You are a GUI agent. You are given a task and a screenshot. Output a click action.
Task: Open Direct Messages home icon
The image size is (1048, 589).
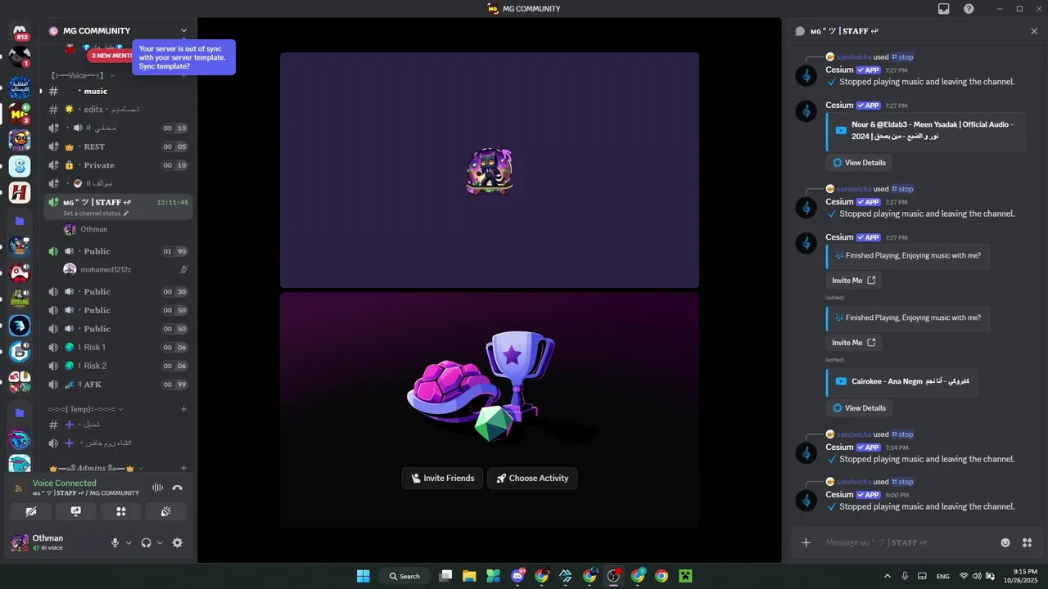pyautogui.click(x=20, y=32)
